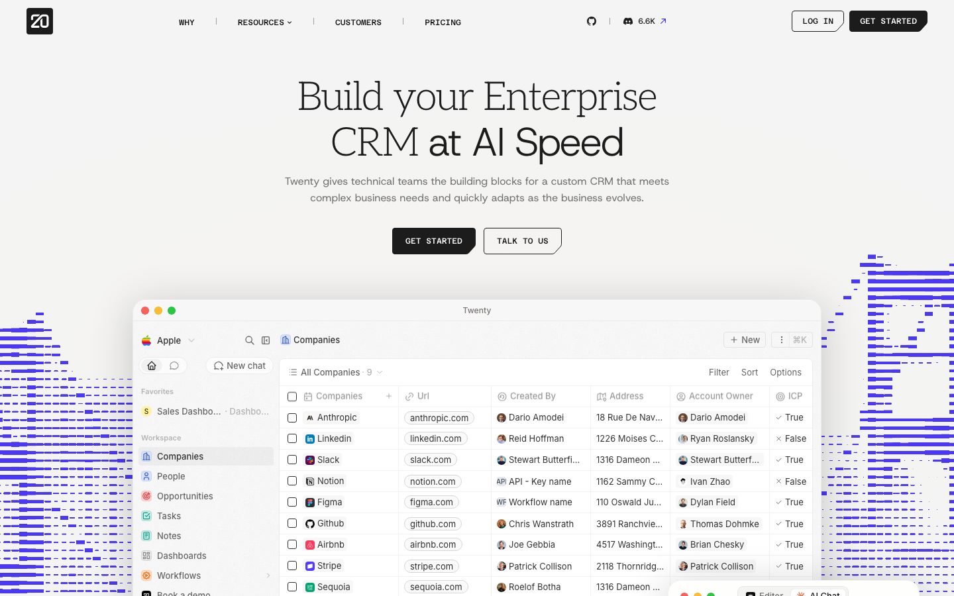
Task: Click the Dashboards grid icon
Action: pyautogui.click(x=146, y=556)
